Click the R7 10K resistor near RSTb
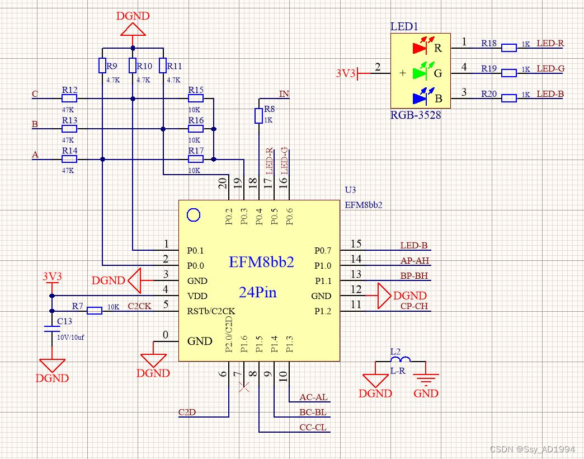 (x=94, y=310)
